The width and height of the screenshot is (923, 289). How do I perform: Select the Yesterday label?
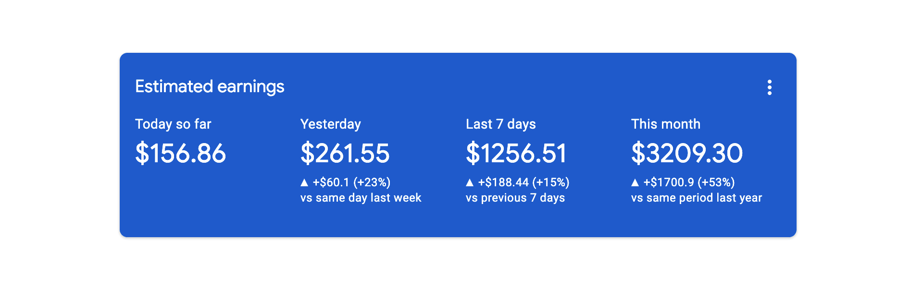330,124
